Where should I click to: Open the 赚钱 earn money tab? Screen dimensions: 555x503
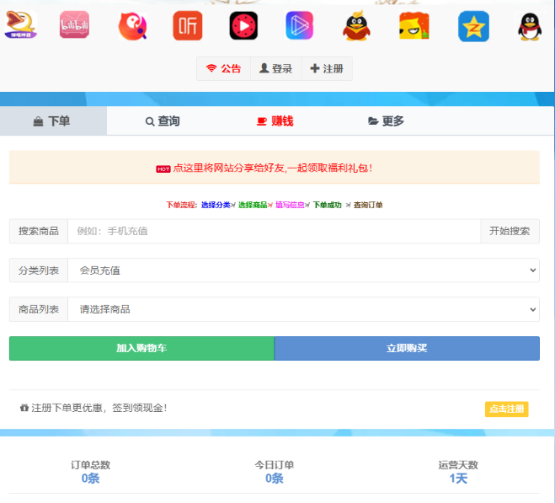pos(275,121)
